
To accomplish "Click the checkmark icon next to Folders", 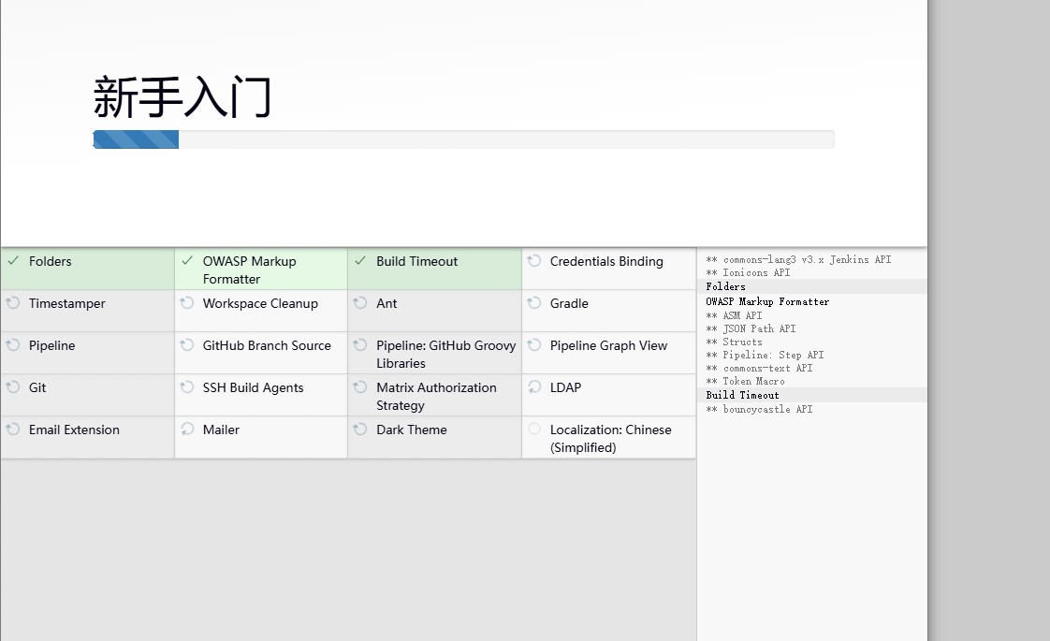I will coord(13,260).
